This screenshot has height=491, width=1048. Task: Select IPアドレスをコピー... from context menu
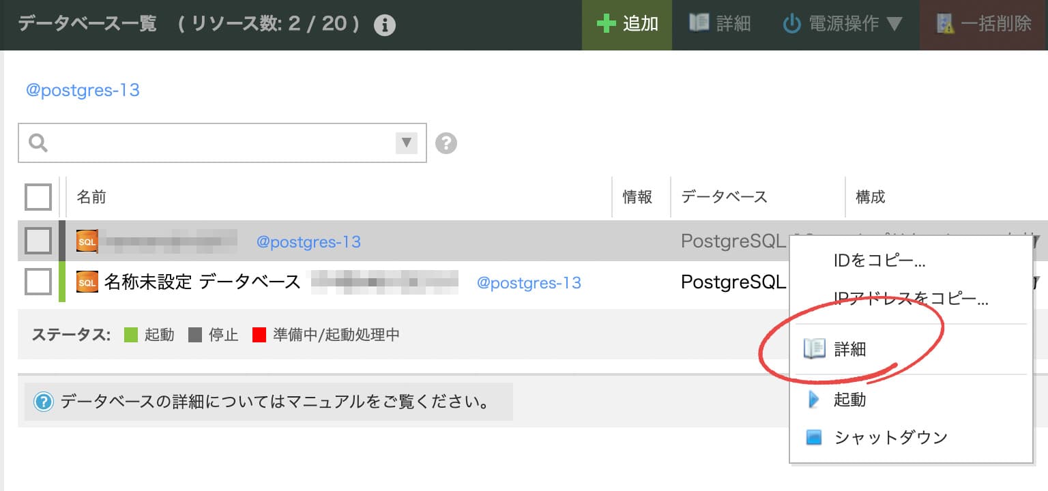tap(911, 298)
